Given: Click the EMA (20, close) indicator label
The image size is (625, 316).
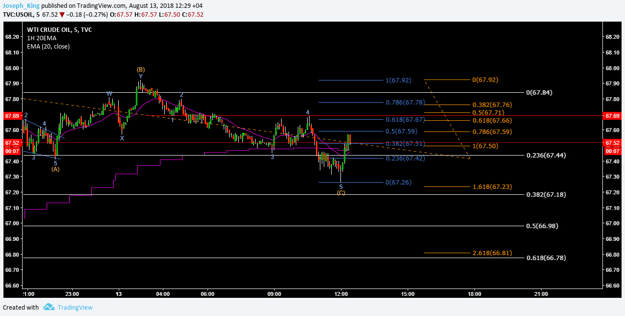Looking at the screenshot, I should pyautogui.click(x=48, y=47).
